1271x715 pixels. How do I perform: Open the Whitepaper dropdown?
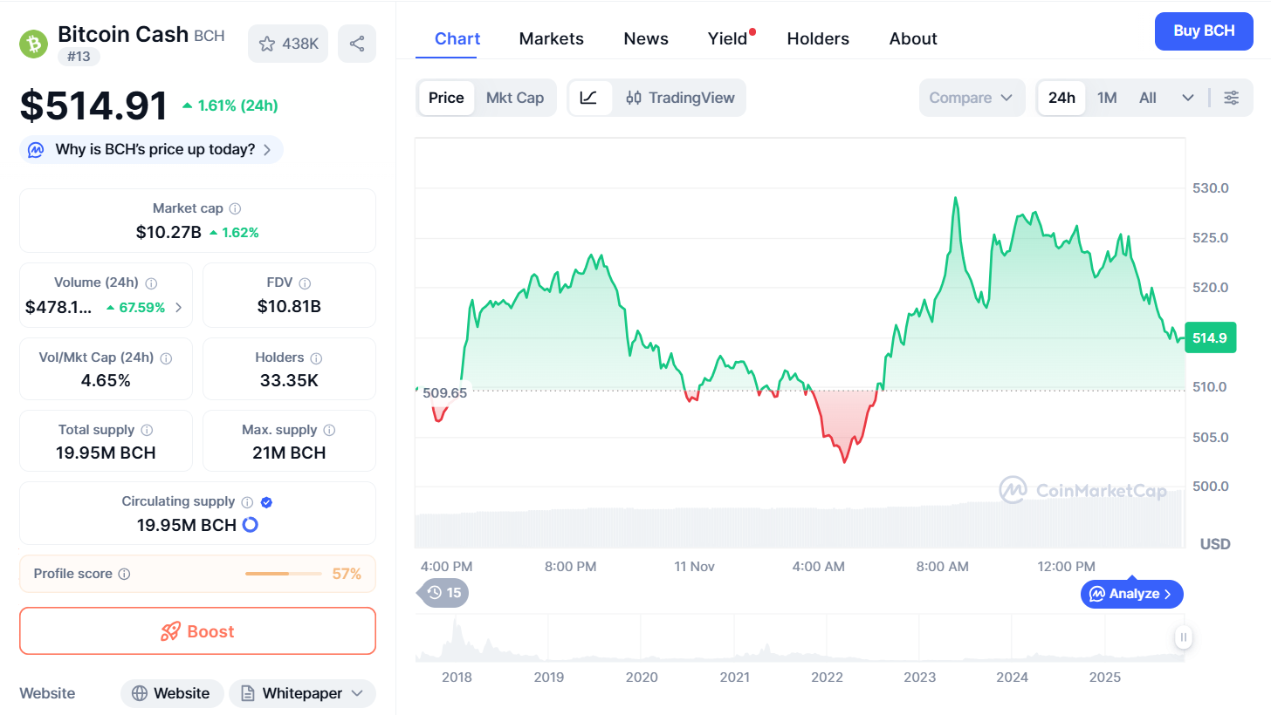tap(302, 693)
